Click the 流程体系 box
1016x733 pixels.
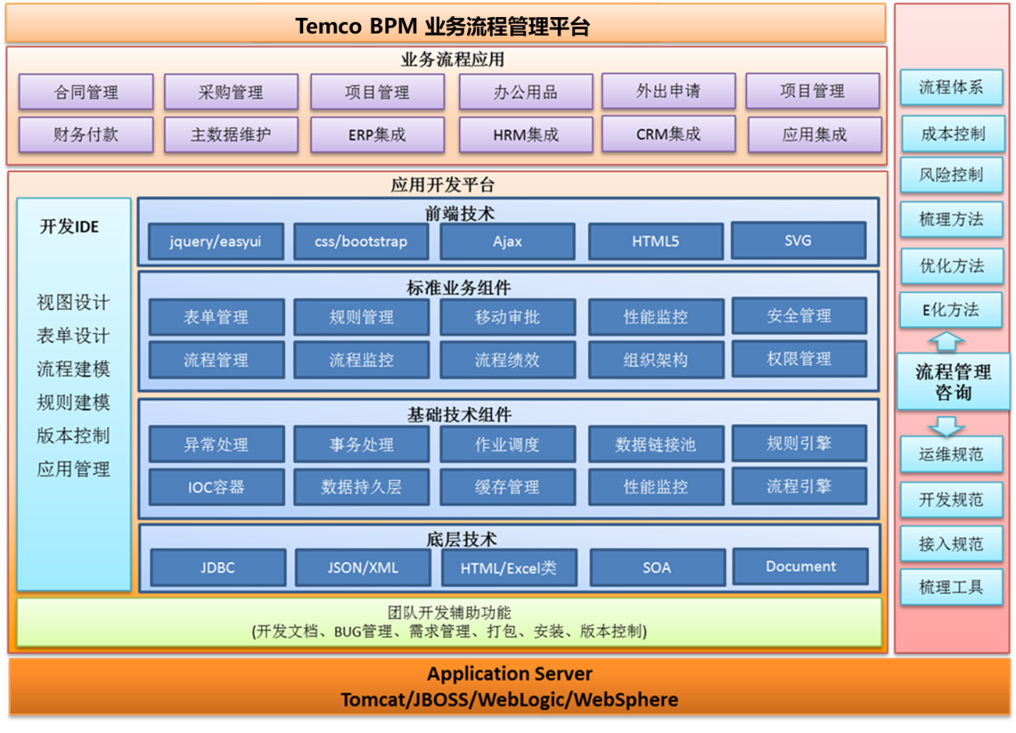tap(951, 87)
